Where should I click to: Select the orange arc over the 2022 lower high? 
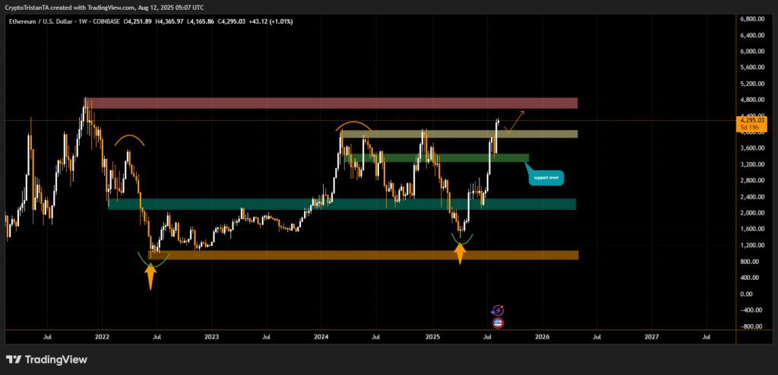tap(130, 138)
